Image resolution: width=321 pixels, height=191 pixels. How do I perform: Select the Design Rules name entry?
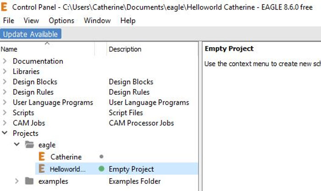pos(33,92)
